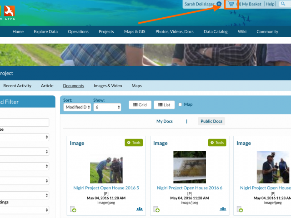Download Nigiri Project Open House 2016 5 file
Viewport: 291px width, 218px height.
click(x=73, y=209)
